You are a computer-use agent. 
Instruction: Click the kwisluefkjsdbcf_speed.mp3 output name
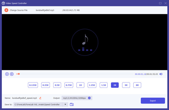point(25,98)
